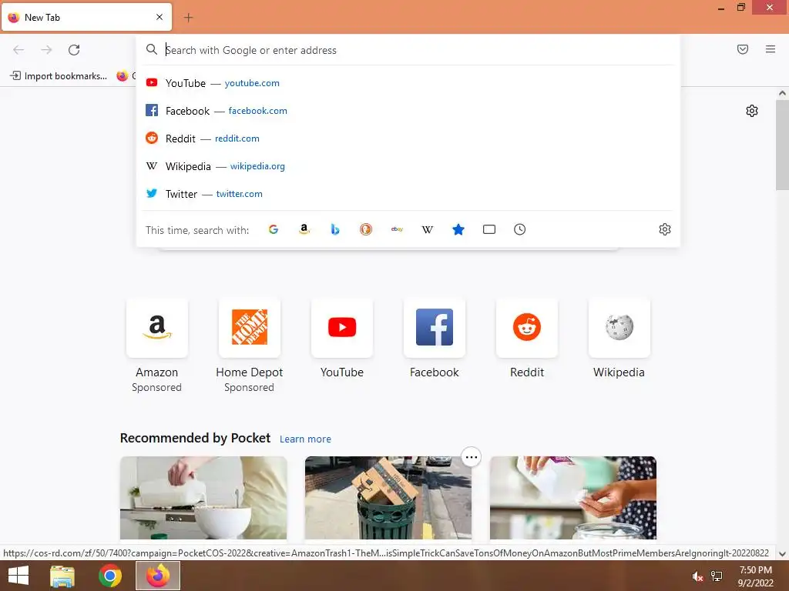This screenshot has height=591, width=789.
Task: Click the page vertical scrollbar thumb
Action: 782,145
